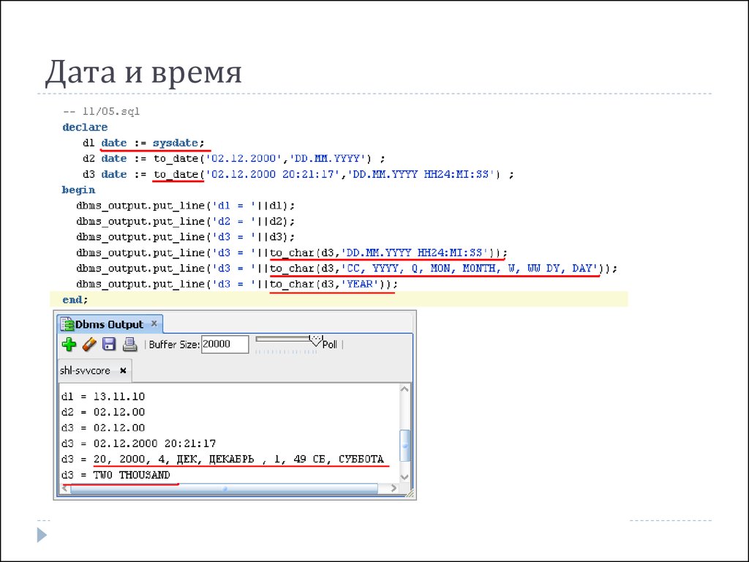Clear output with the eraser icon
The image size is (749, 562).
coord(89,344)
